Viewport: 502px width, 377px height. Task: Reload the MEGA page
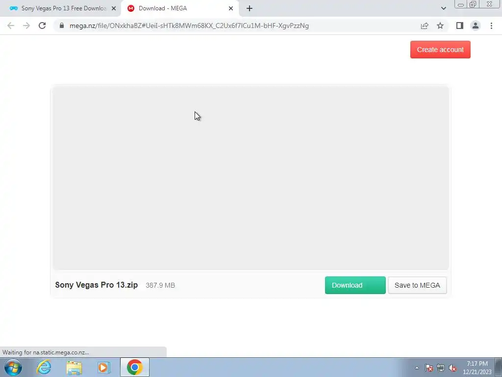(x=42, y=26)
